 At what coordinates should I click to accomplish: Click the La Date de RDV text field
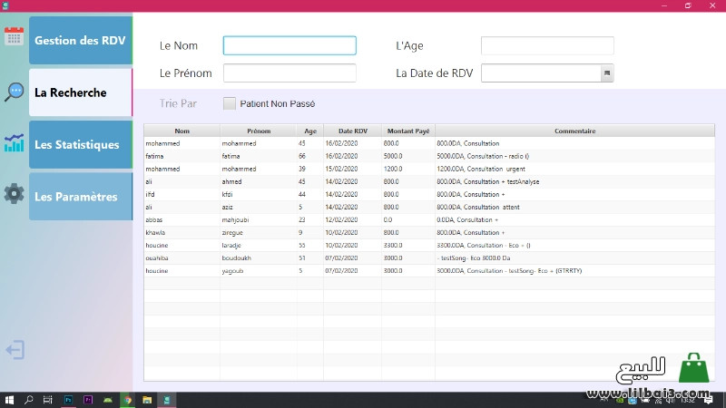(541, 73)
